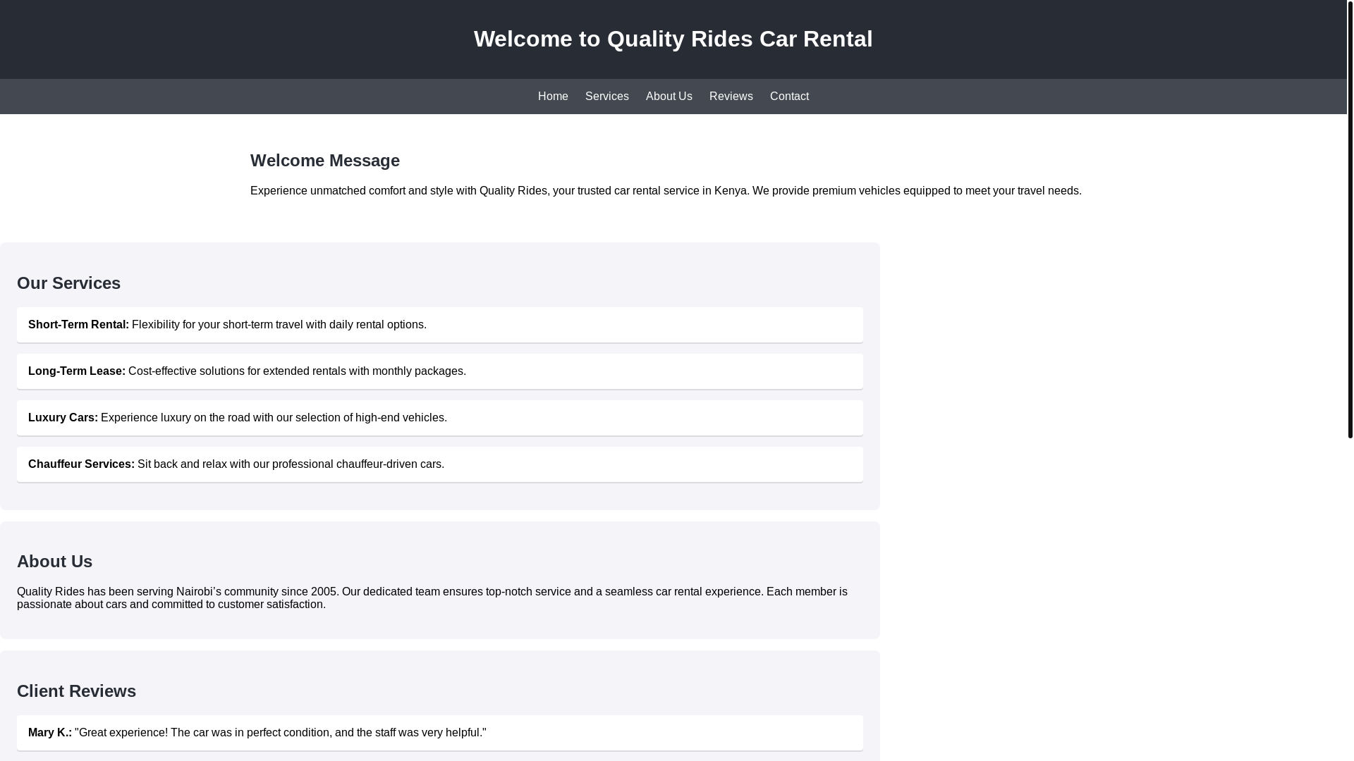The image size is (1354, 761).
Task: Open the Home navigation link
Action: (553, 97)
